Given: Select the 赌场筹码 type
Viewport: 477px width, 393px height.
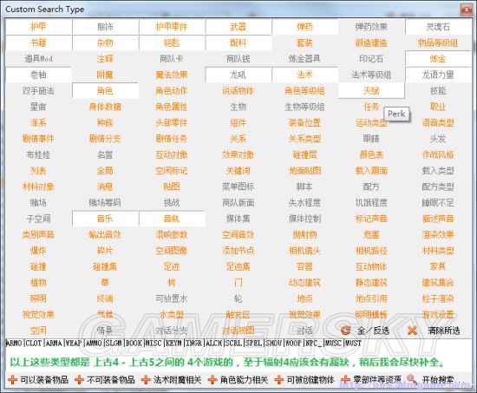Looking at the screenshot, I should 105,202.
